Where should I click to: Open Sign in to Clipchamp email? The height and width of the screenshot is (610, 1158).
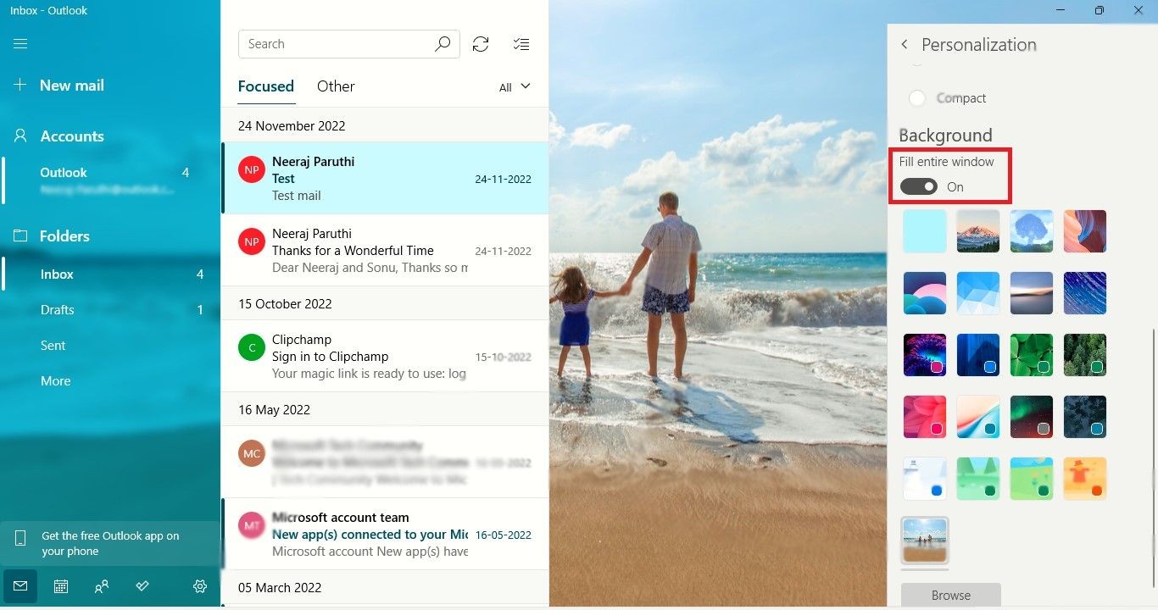(385, 356)
